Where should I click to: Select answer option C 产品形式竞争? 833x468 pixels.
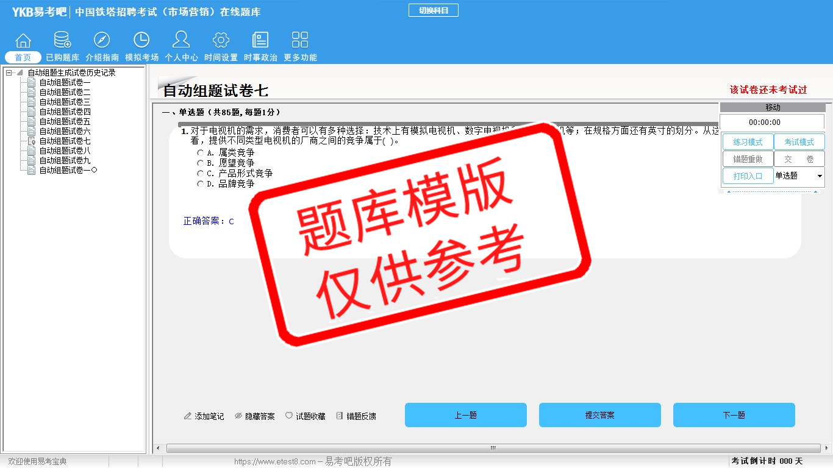[201, 173]
